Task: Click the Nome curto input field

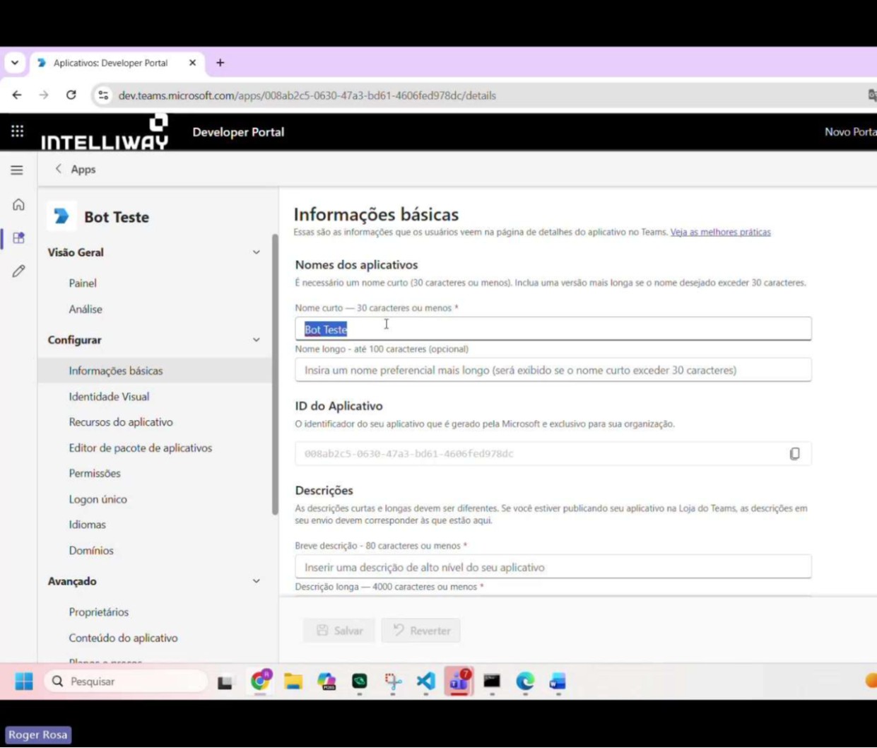Action: click(553, 329)
